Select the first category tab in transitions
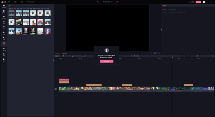This screenshot has width=215, height=117. (10, 8)
